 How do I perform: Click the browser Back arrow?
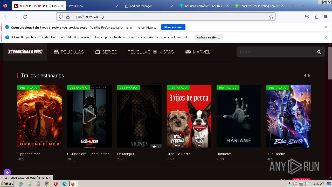(x=6, y=17)
